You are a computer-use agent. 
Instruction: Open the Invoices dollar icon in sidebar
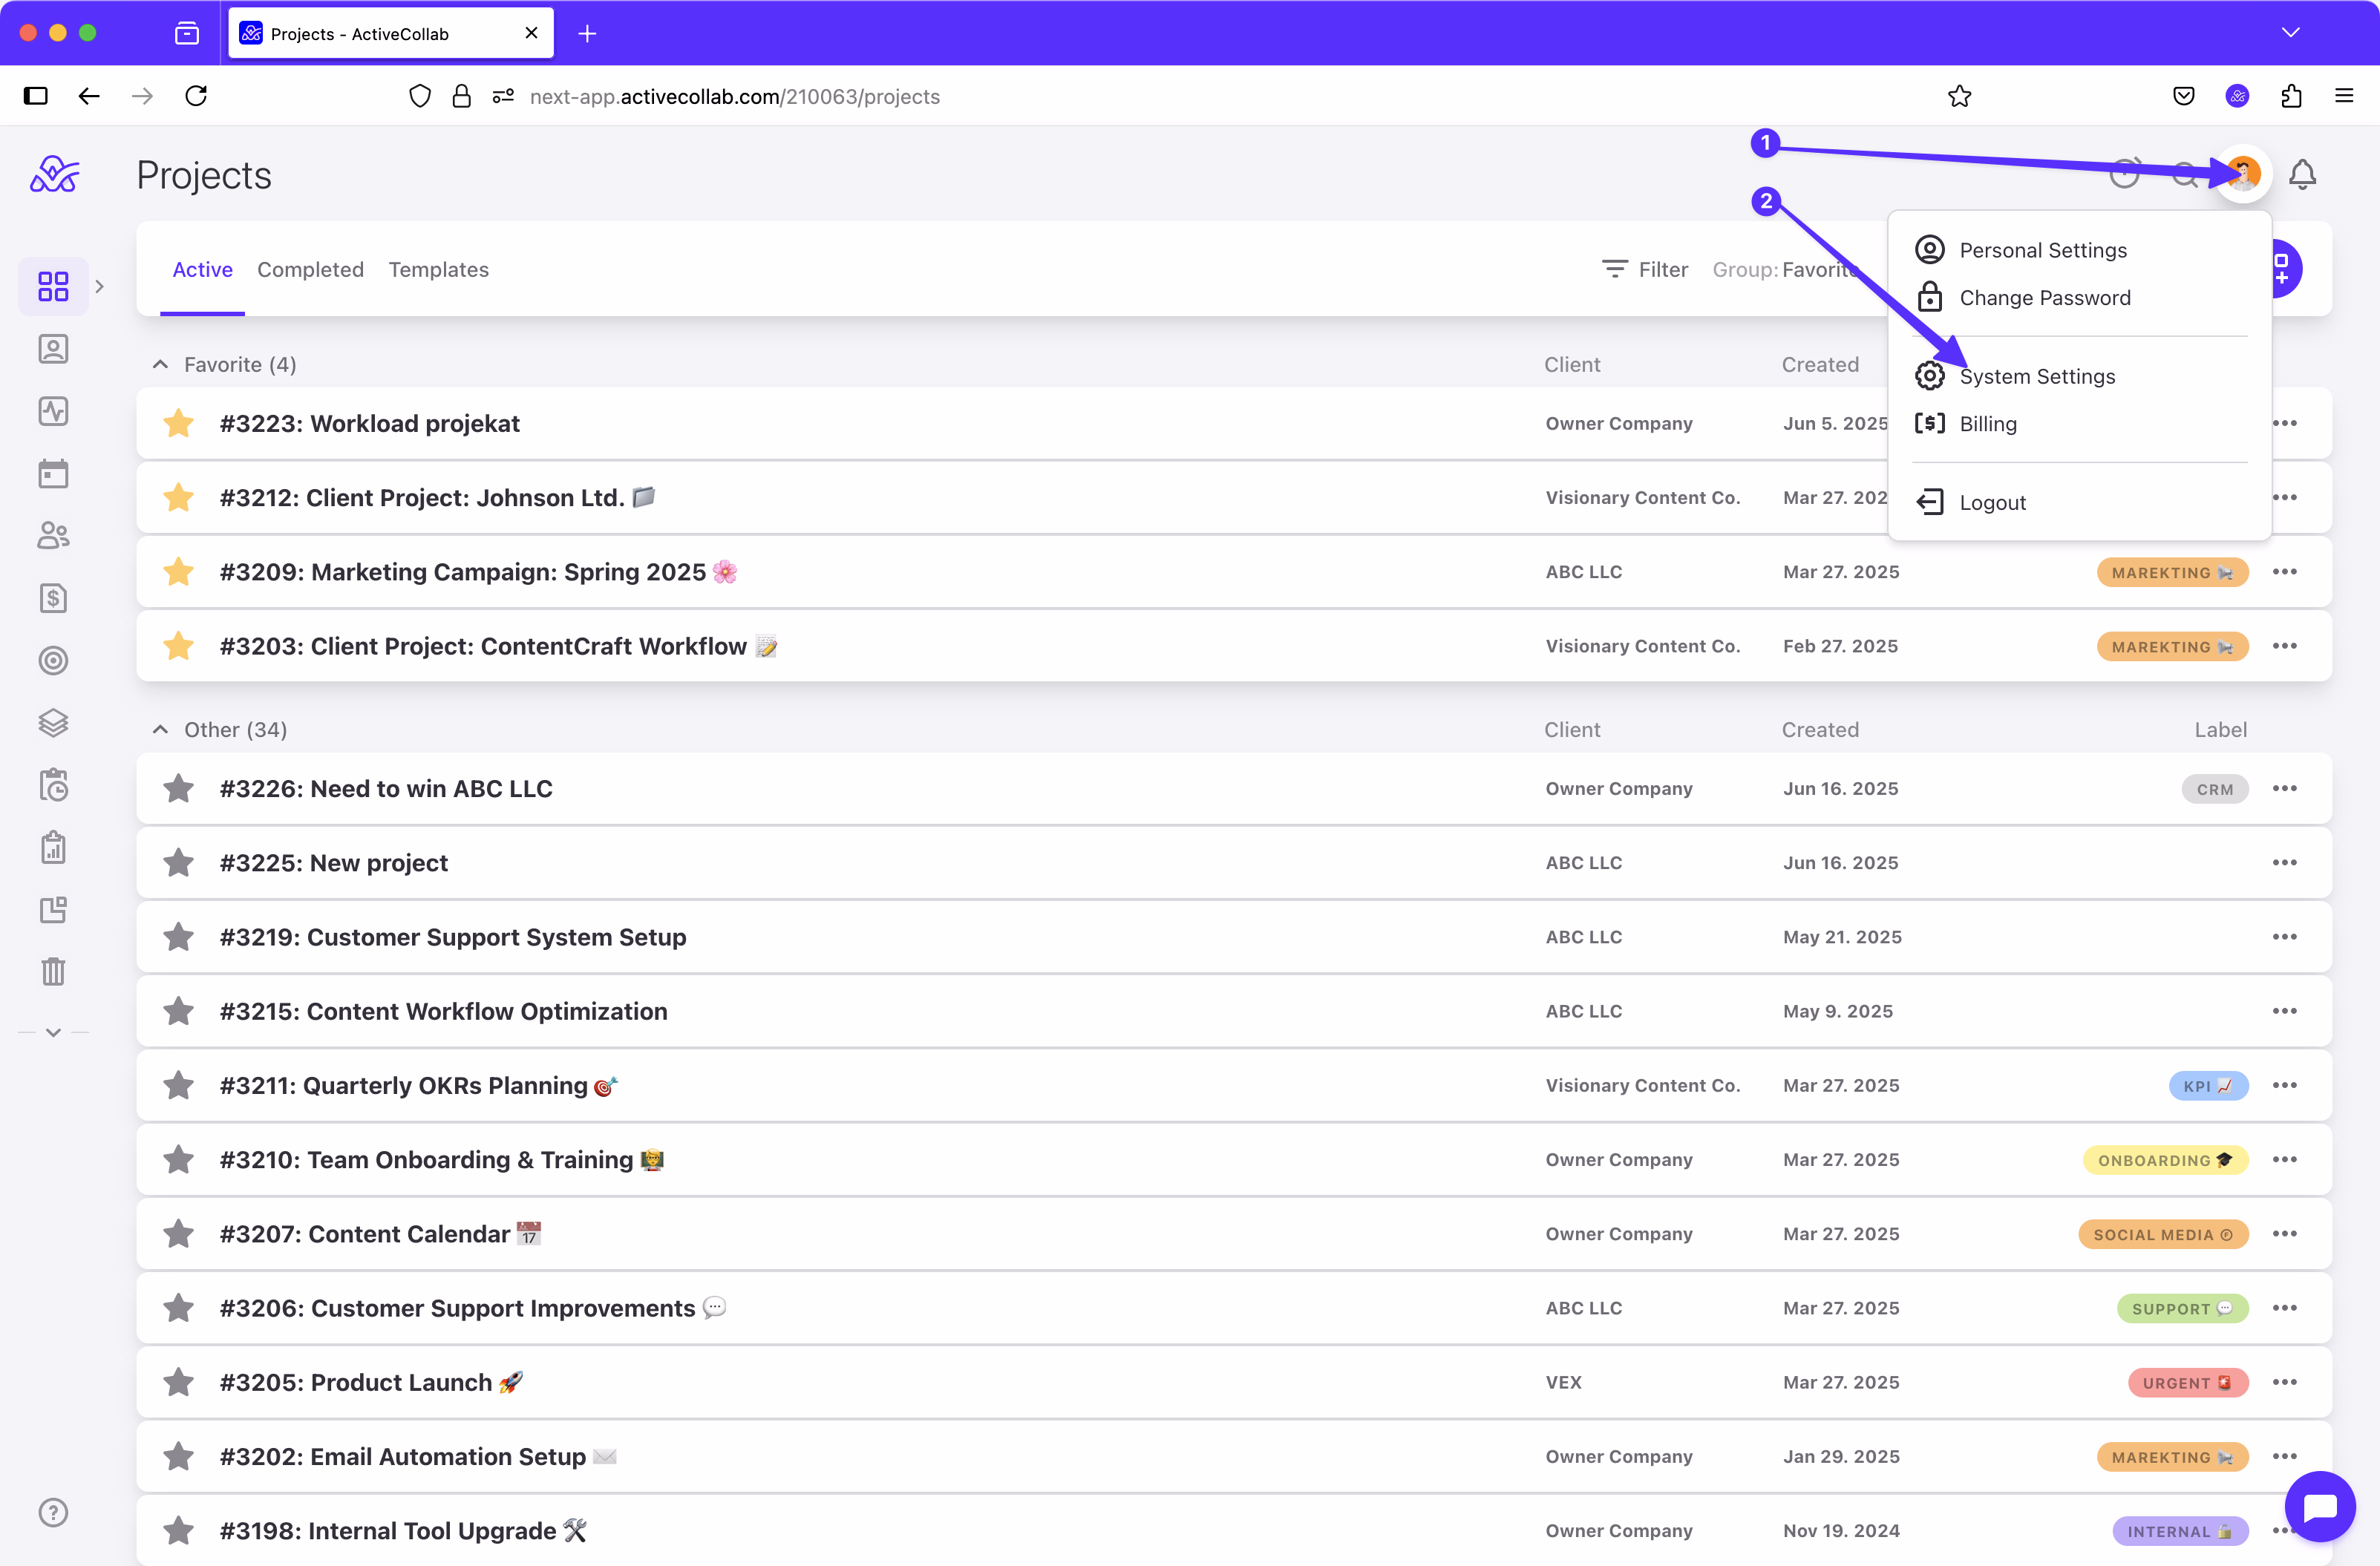[53, 598]
